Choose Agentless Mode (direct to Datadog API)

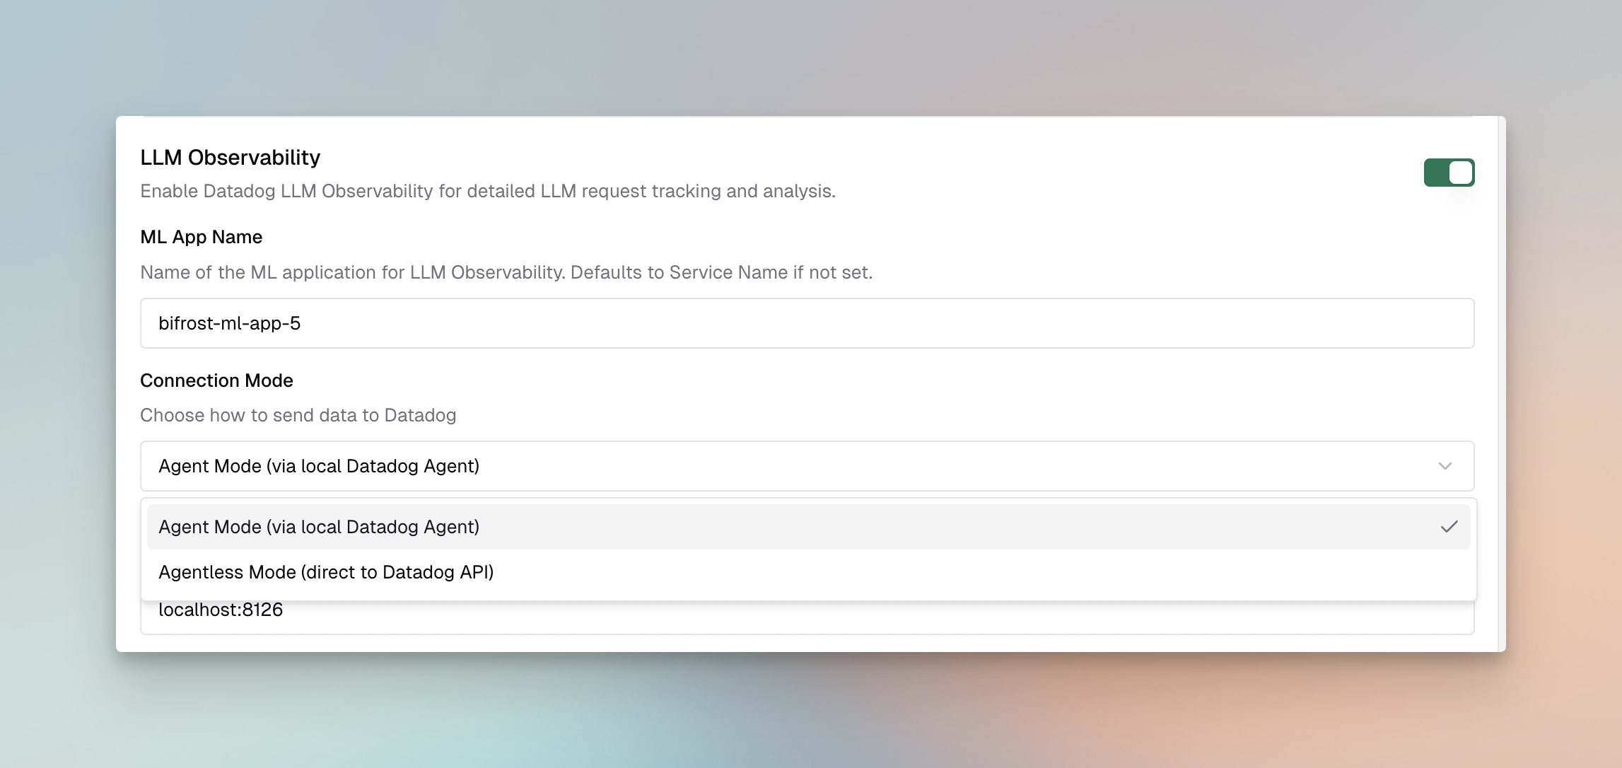click(808, 572)
